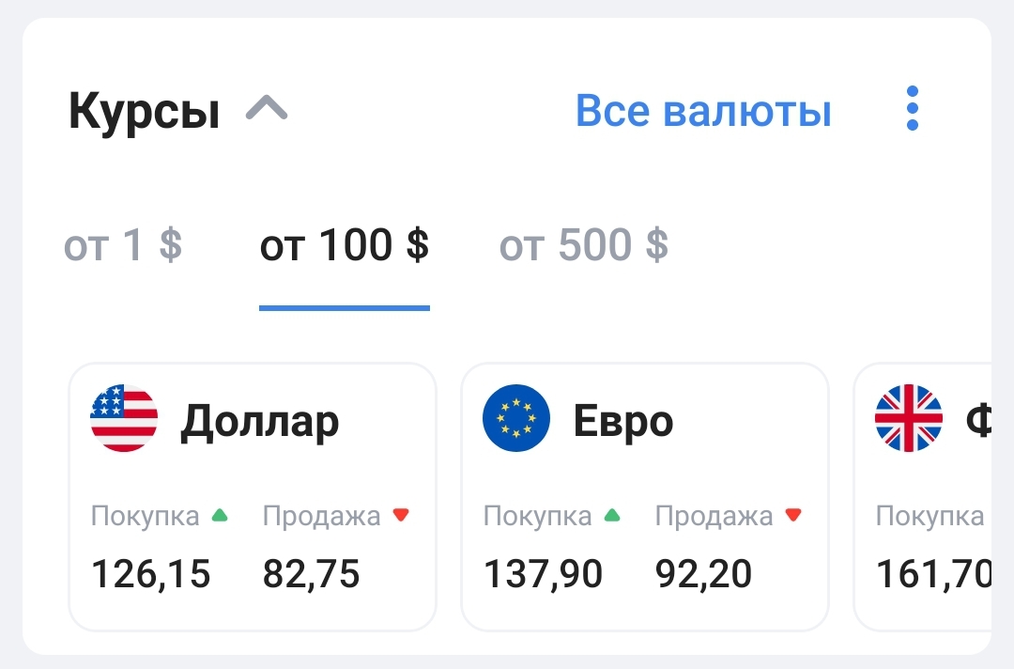Click red down arrow beside dollar Продажа
Image resolution: width=1014 pixels, height=669 pixels.
[401, 515]
